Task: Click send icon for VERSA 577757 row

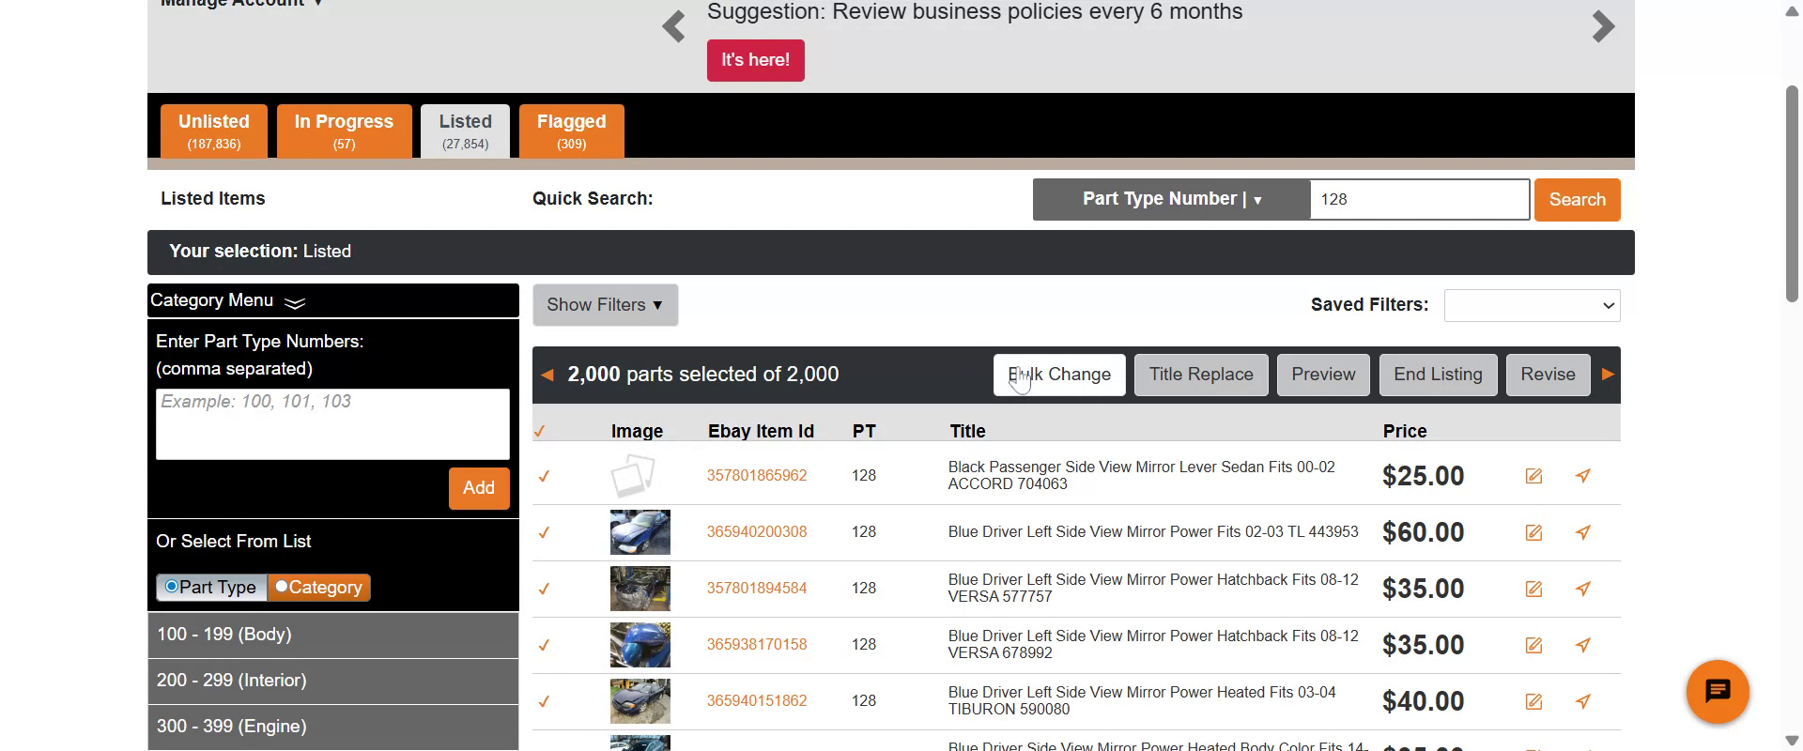Action: point(1583,589)
